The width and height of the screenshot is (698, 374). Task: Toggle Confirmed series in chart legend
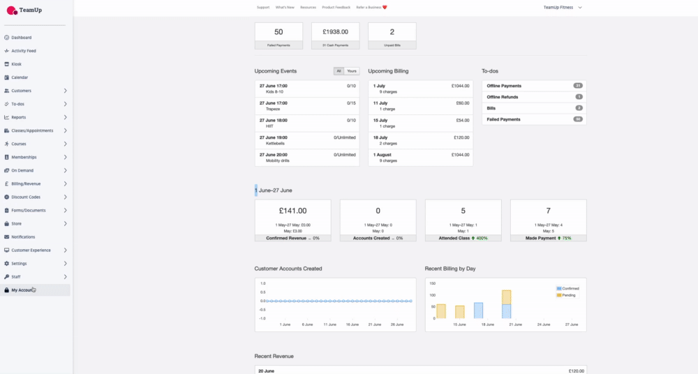[x=568, y=288]
